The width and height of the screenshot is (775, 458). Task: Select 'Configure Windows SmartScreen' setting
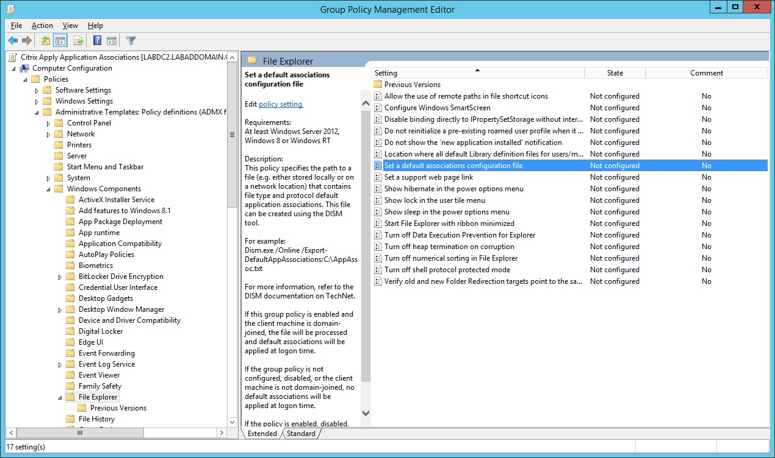[x=437, y=108]
